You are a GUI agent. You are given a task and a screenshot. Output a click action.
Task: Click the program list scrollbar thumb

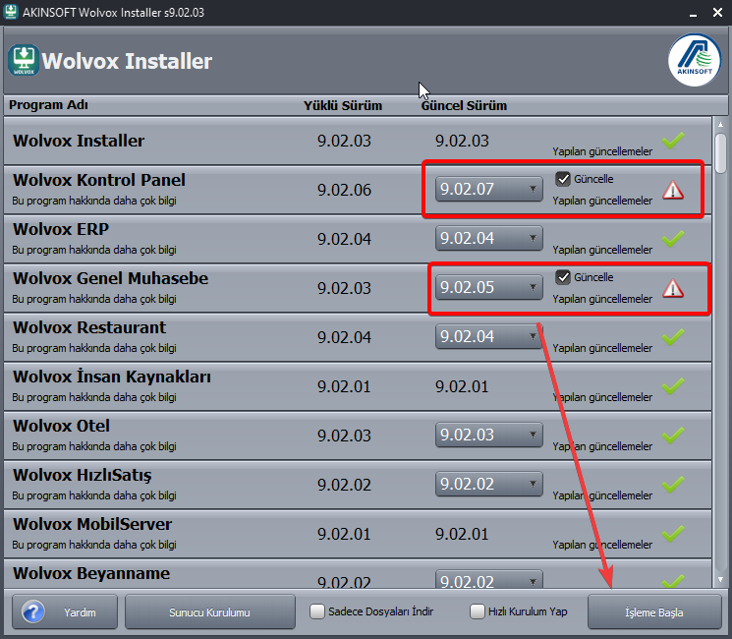[x=720, y=153]
